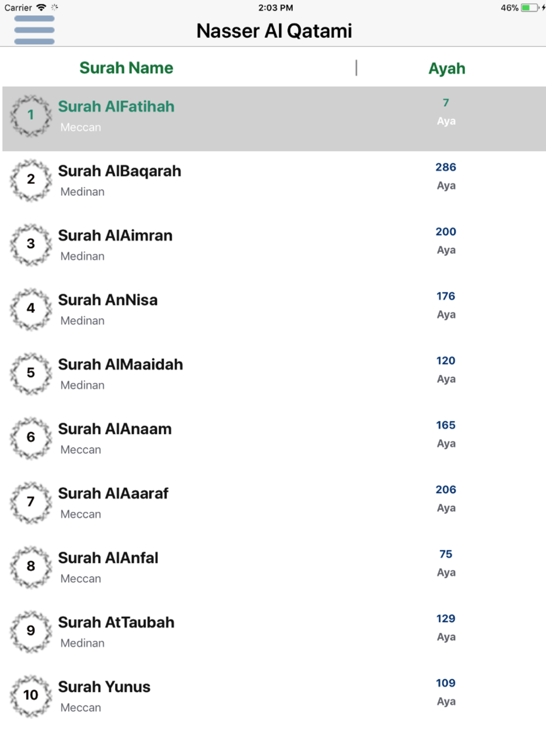Tap the 120 Aya count for AlMaaidah

pyautogui.click(x=446, y=361)
